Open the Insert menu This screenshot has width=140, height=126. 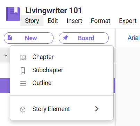(x=74, y=21)
